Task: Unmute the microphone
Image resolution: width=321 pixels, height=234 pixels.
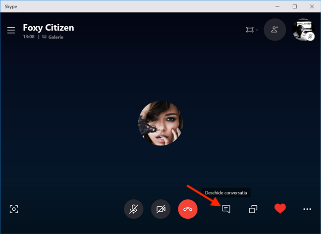Action: tap(134, 209)
